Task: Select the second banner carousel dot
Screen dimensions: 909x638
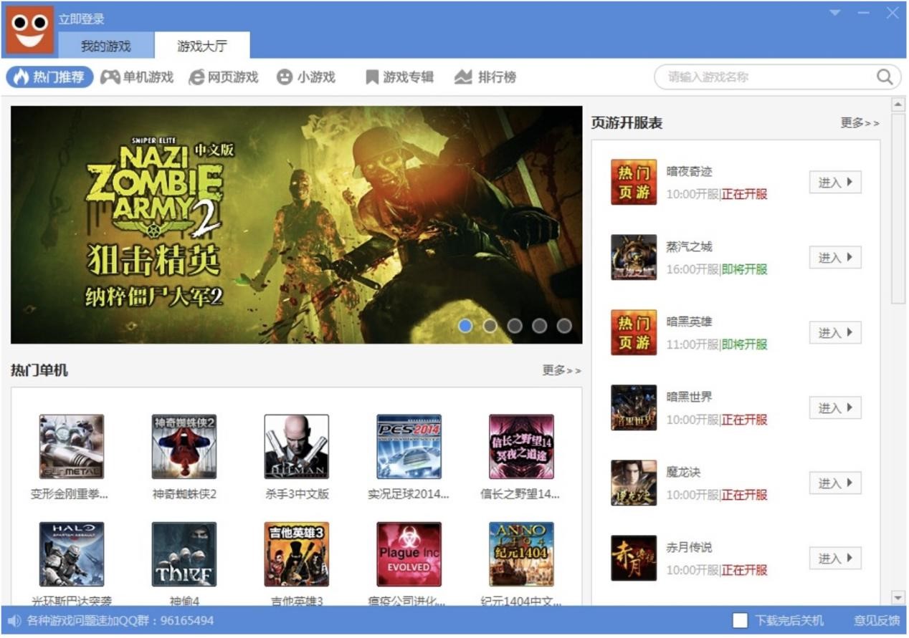Action: [x=490, y=326]
